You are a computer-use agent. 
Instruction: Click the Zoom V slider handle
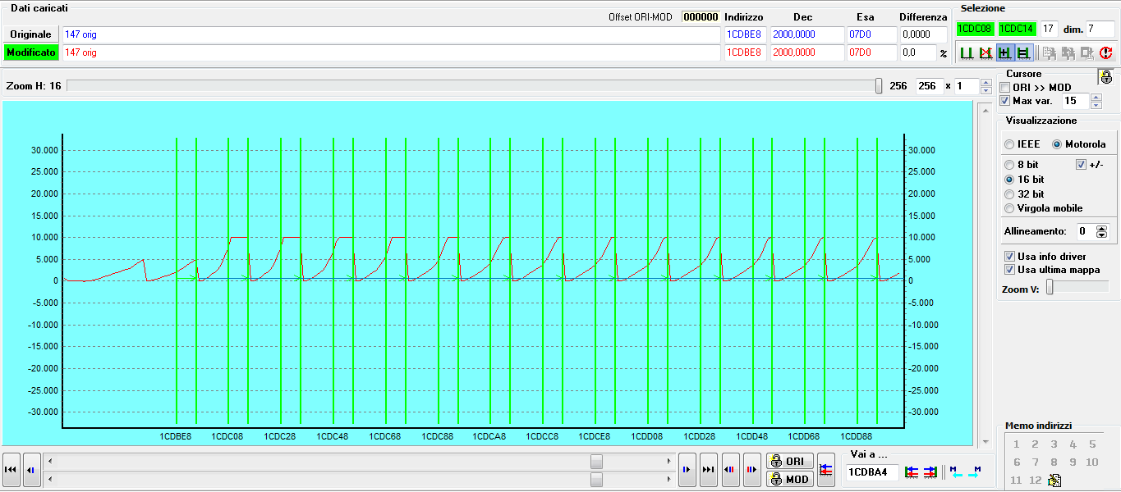coord(1050,286)
